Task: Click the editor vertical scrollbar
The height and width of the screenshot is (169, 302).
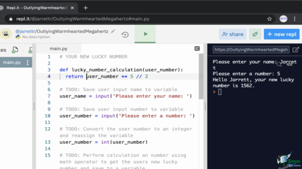Action: click(x=201, y=76)
